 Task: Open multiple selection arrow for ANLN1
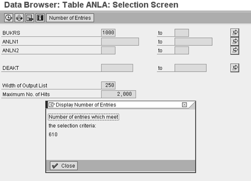[235, 41]
